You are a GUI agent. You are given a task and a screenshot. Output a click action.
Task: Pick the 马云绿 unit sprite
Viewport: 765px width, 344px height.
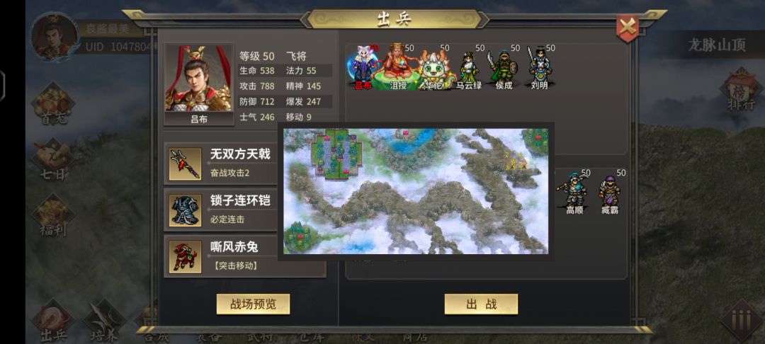[469, 70]
